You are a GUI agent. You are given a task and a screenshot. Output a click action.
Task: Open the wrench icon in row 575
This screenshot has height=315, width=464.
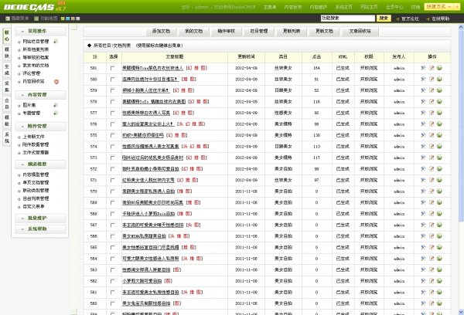[x=424, y=135]
